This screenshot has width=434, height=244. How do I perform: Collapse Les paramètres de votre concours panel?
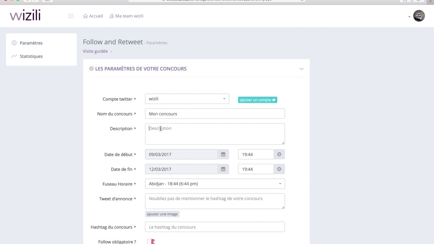(x=301, y=69)
